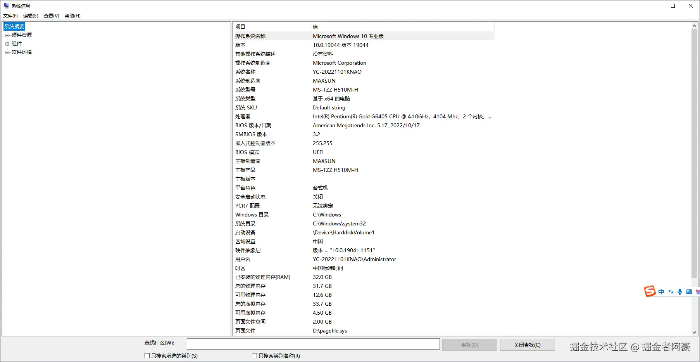Click the System Information app icon in title bar

click(6, 6)
